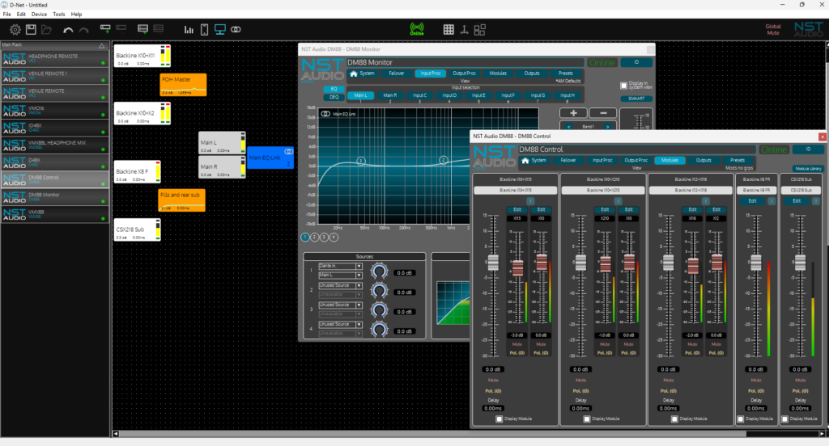Toggle the DEQ button in DM88 Monitor
The height and width of the screenshot is (446, 829).
(x=334, y=97)
